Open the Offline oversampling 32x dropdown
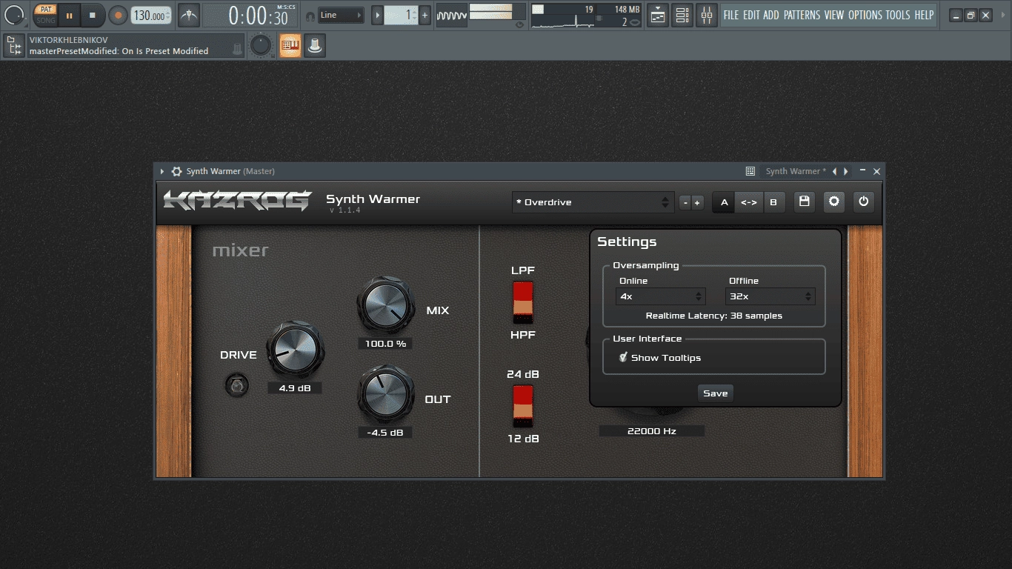This screenshot has width=1012, height=569. coord(770,296)
